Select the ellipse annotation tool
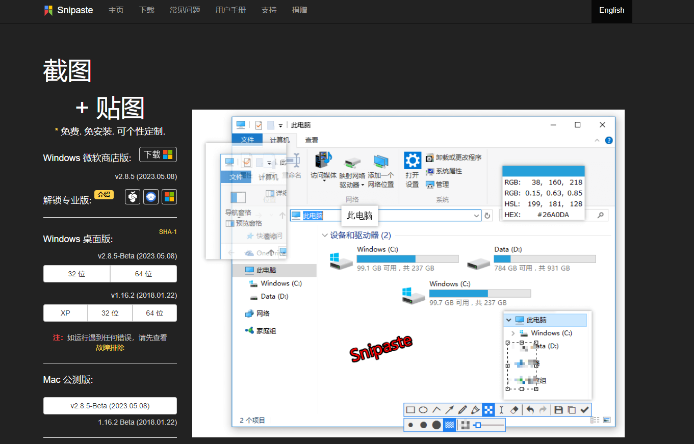This screenshot has height=444, width=694. click(x=423, y=410)
